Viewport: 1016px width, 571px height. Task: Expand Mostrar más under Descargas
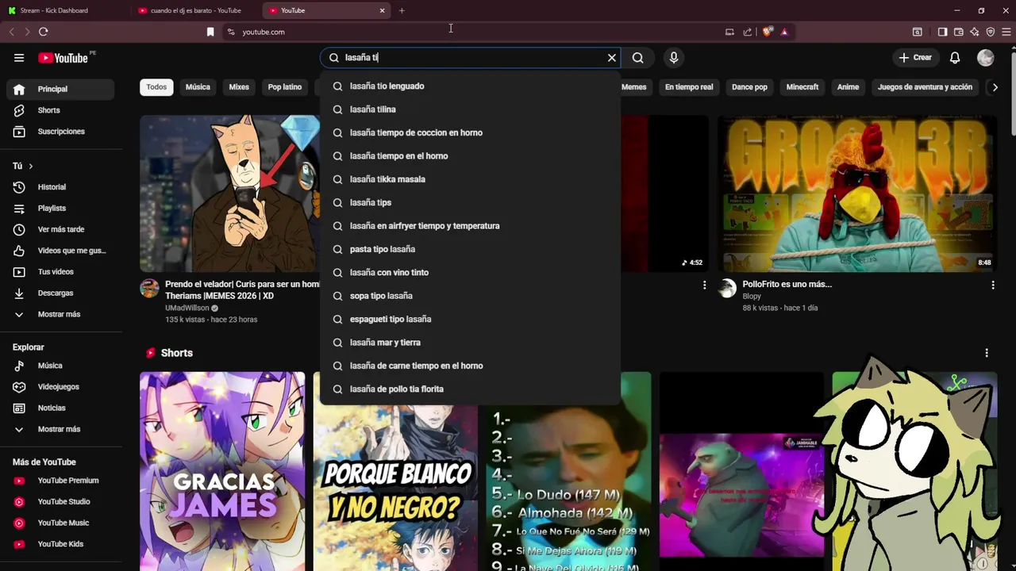point(60,314)
